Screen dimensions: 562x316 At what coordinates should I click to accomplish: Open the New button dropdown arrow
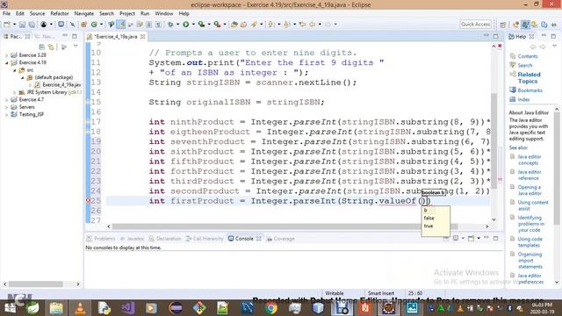14,25
